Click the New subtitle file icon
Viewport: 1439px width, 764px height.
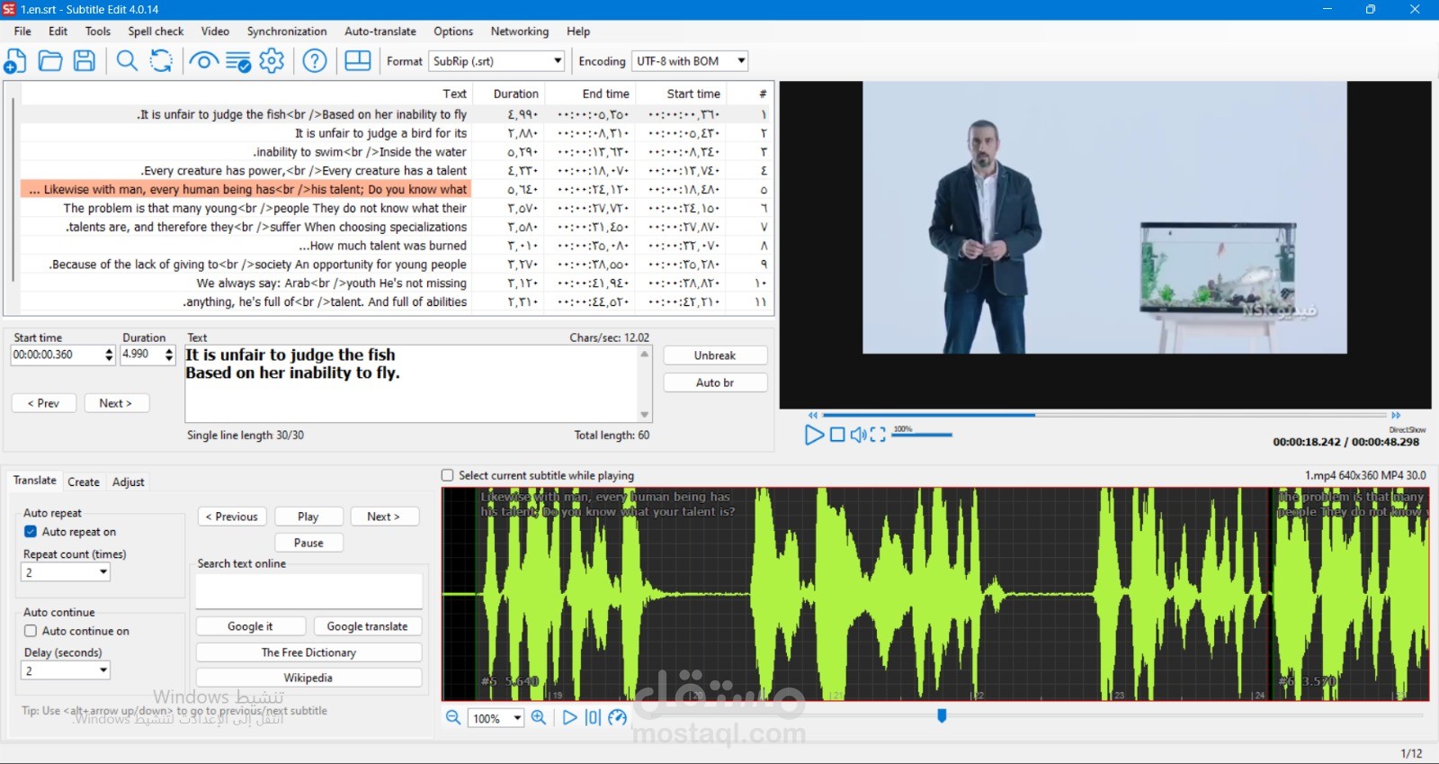(x=15, y=61)
